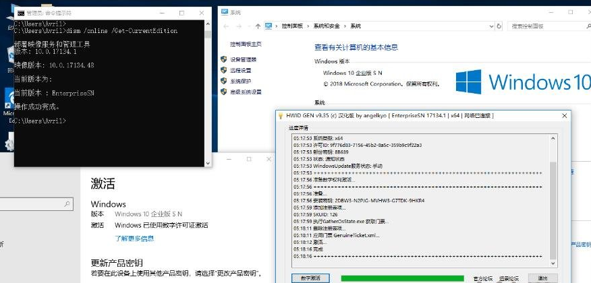
Task: Click the Windows 10 logo in System window
Action: pos(523,82)
